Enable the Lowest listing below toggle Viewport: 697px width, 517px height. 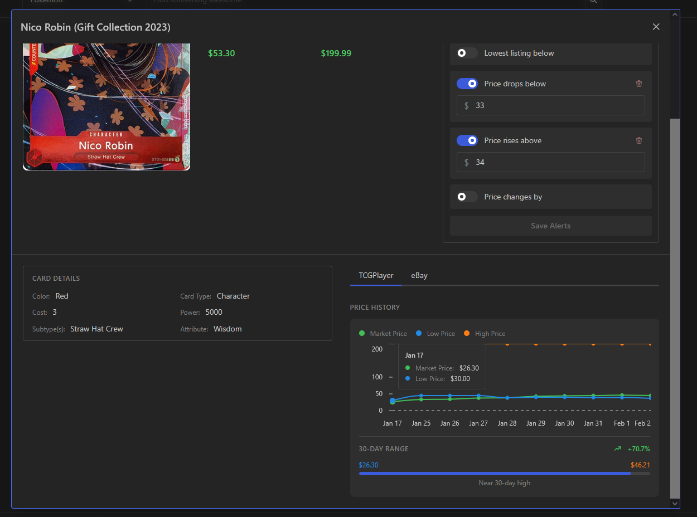pos(467,53)
